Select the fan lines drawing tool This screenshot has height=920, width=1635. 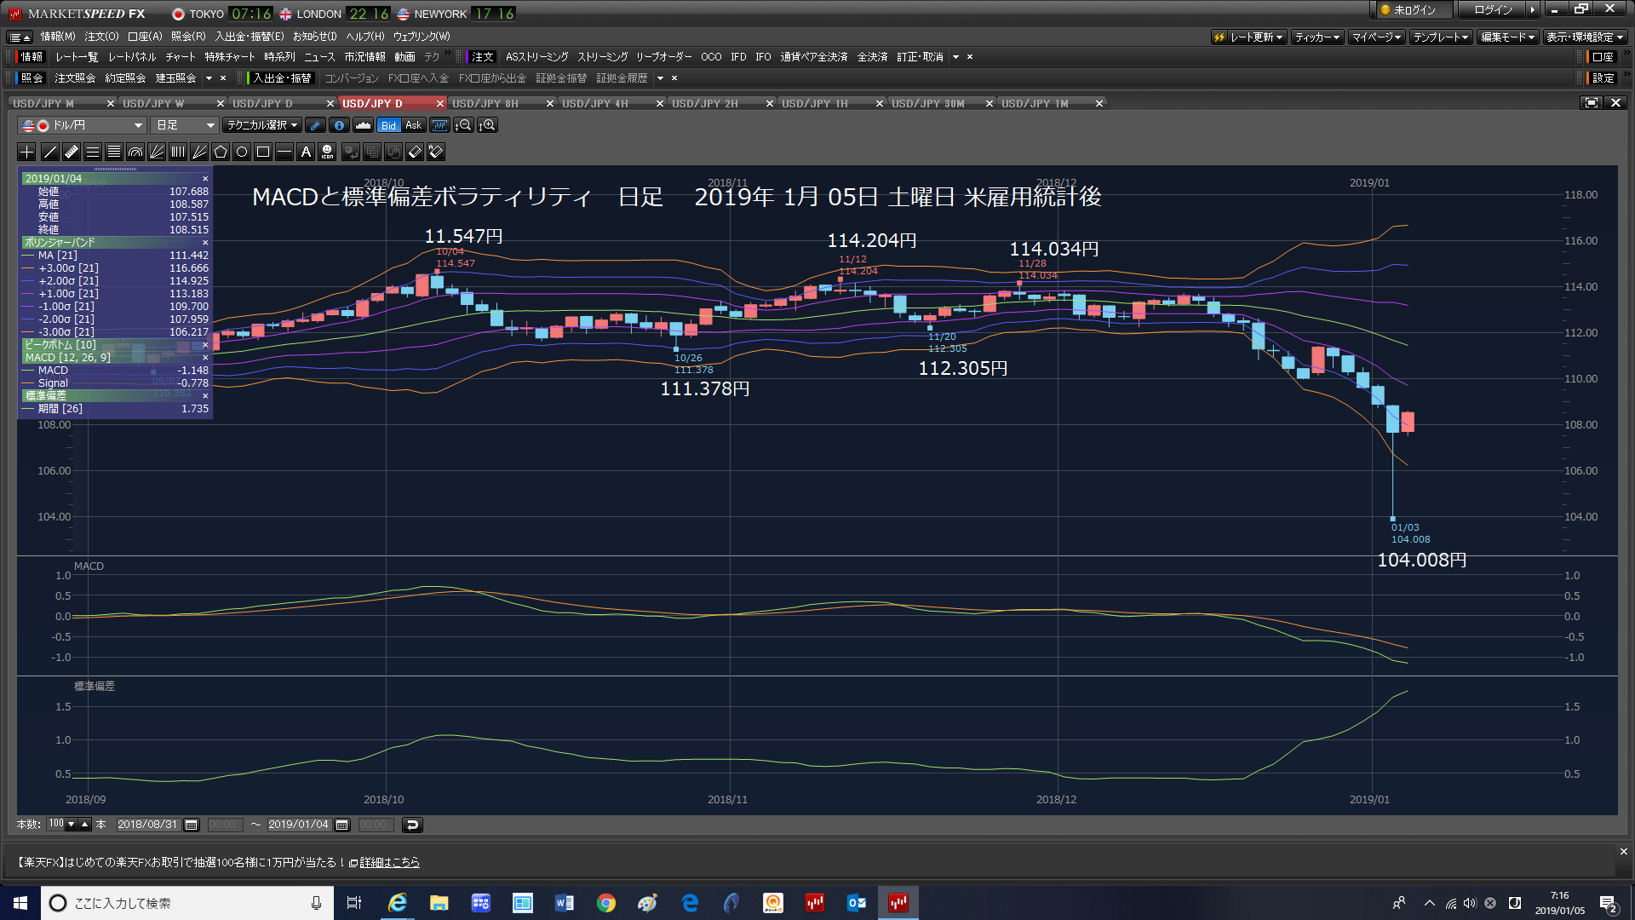click(x=157, y=152)
